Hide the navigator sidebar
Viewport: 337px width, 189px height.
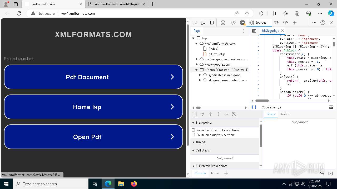pyautogui.click(x=254, y=31)
